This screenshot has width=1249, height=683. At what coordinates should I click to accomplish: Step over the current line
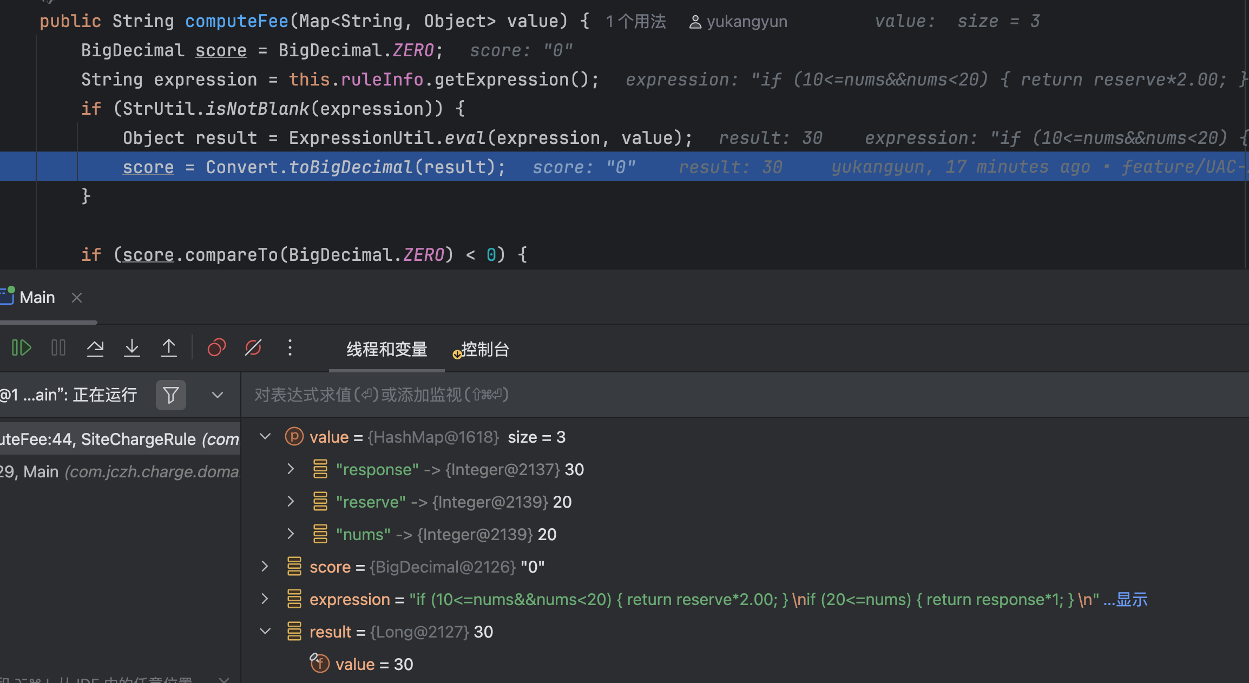point(95,348)
